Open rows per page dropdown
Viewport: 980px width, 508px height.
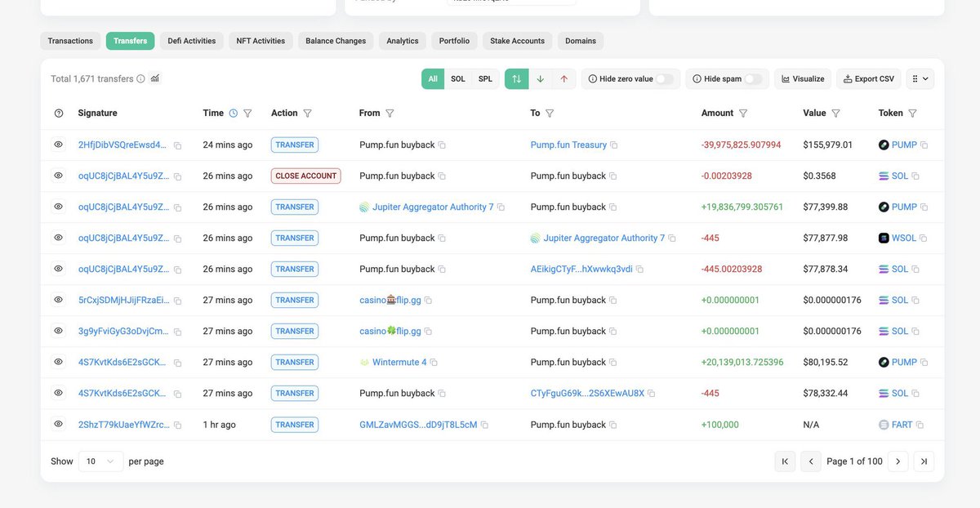[101, 461]
